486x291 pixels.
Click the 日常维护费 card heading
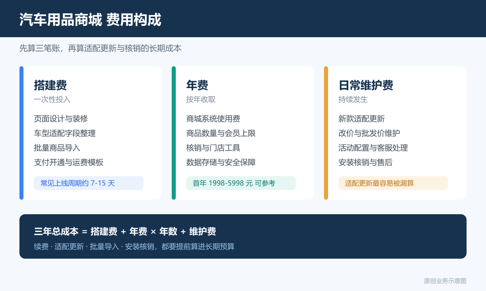[x=366, y=85]
